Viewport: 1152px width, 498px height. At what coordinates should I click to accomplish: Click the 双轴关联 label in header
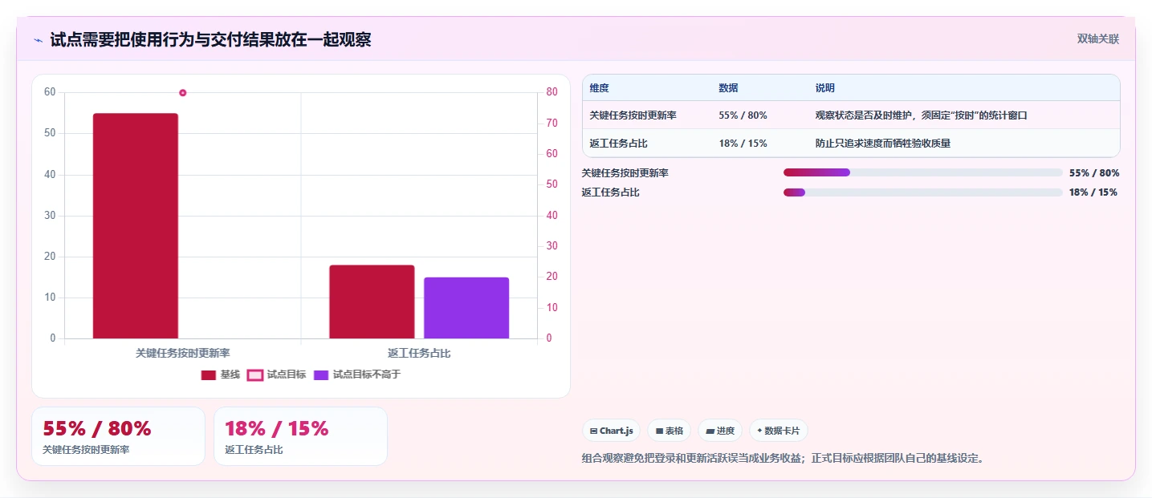point(1098,38)
